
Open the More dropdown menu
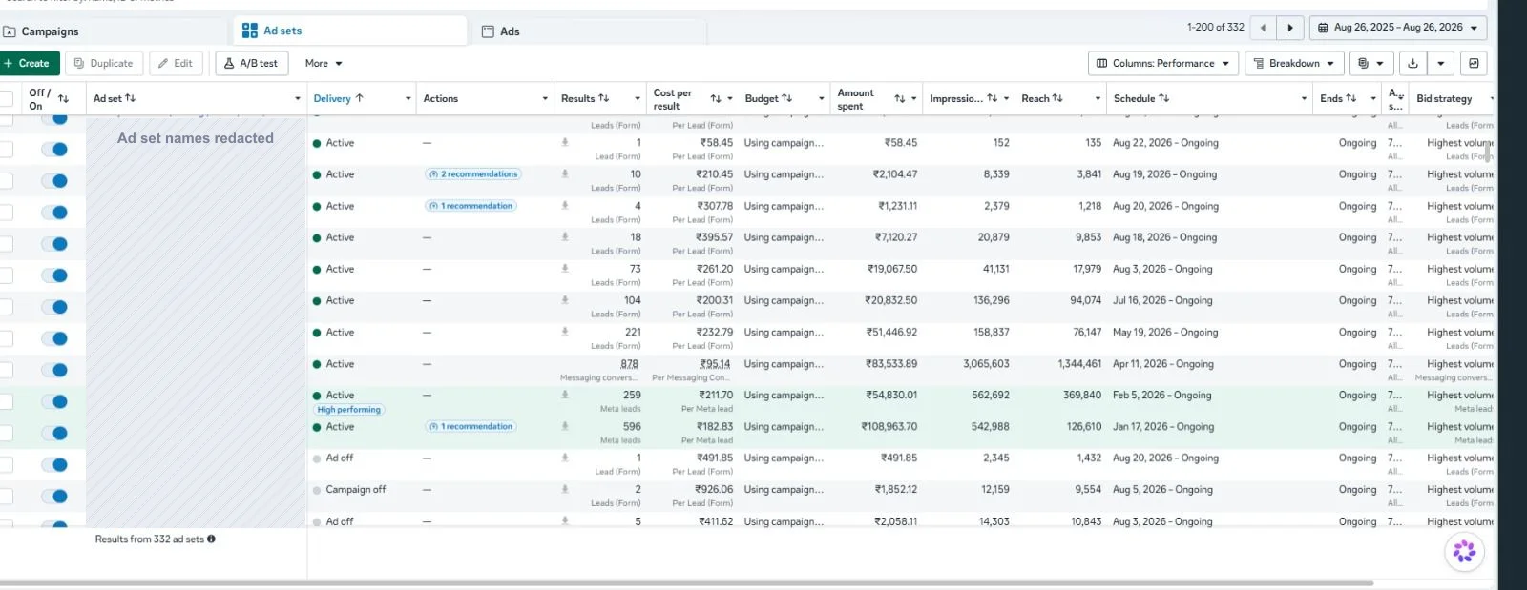(324, 64)
